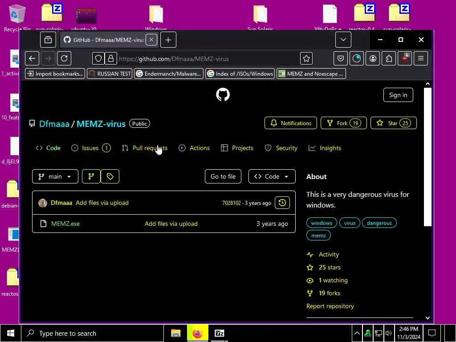The height and width of the screenshot is (342, 456).
Task: Open commit history clock icon
Action: (282, 203)
